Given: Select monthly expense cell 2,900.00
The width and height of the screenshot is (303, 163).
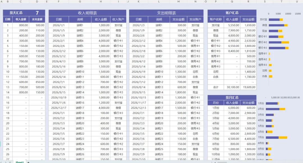Looking at the screenshot, I should 248,113.
